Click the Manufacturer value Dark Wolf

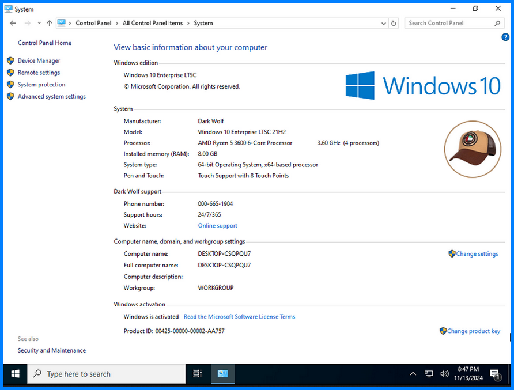211,121
